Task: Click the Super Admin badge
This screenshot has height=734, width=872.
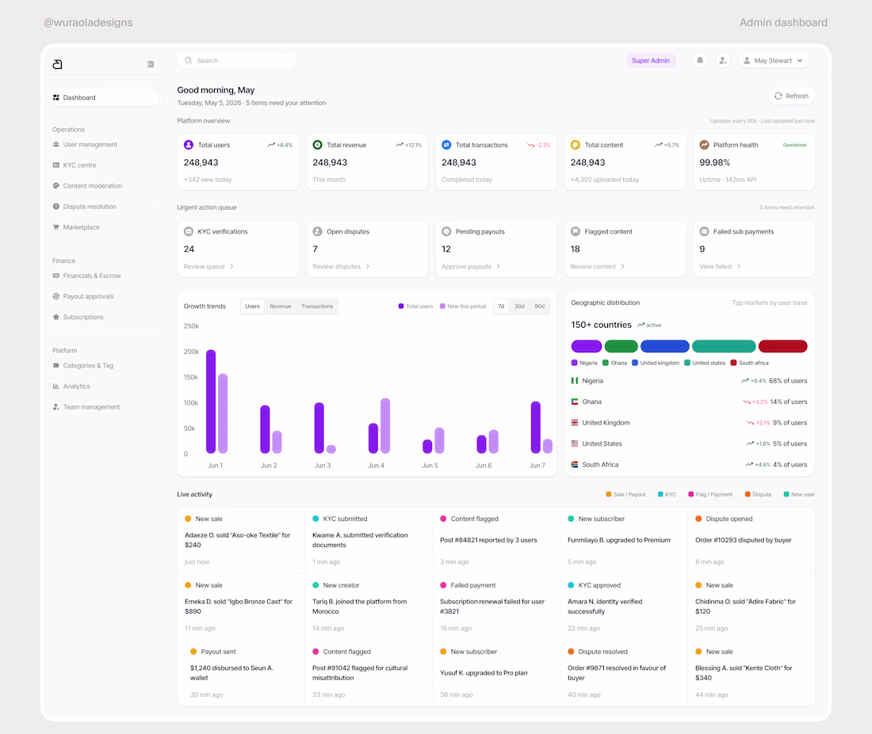Action: [x=651, y=60]
